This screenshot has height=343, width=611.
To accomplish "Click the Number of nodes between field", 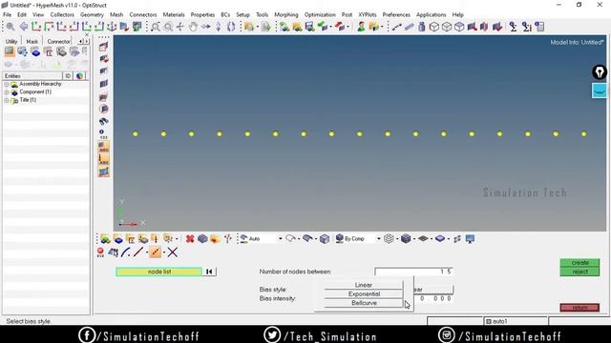I will (413, 272).
